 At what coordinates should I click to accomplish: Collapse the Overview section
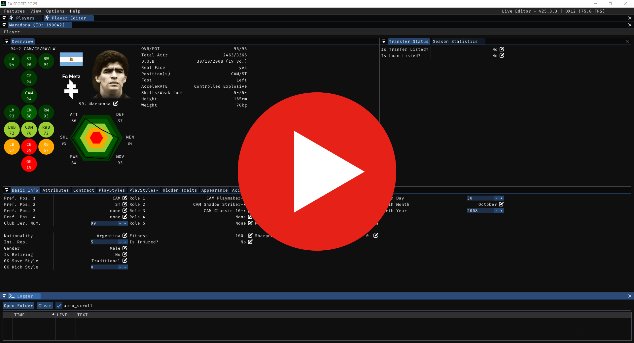tap(7, 41)
